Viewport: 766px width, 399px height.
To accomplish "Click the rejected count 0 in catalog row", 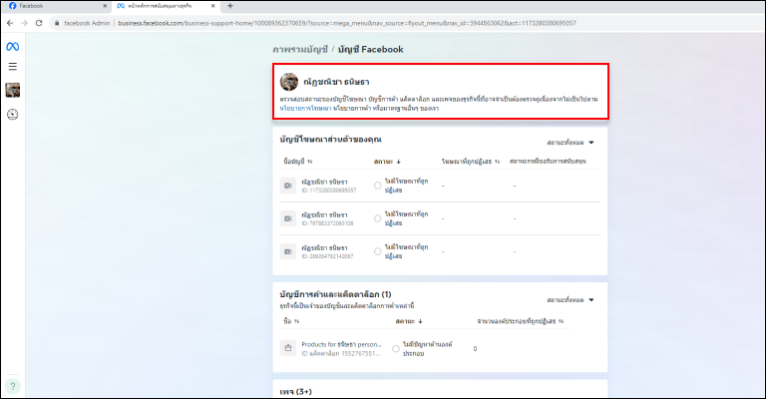I will 475,349.
